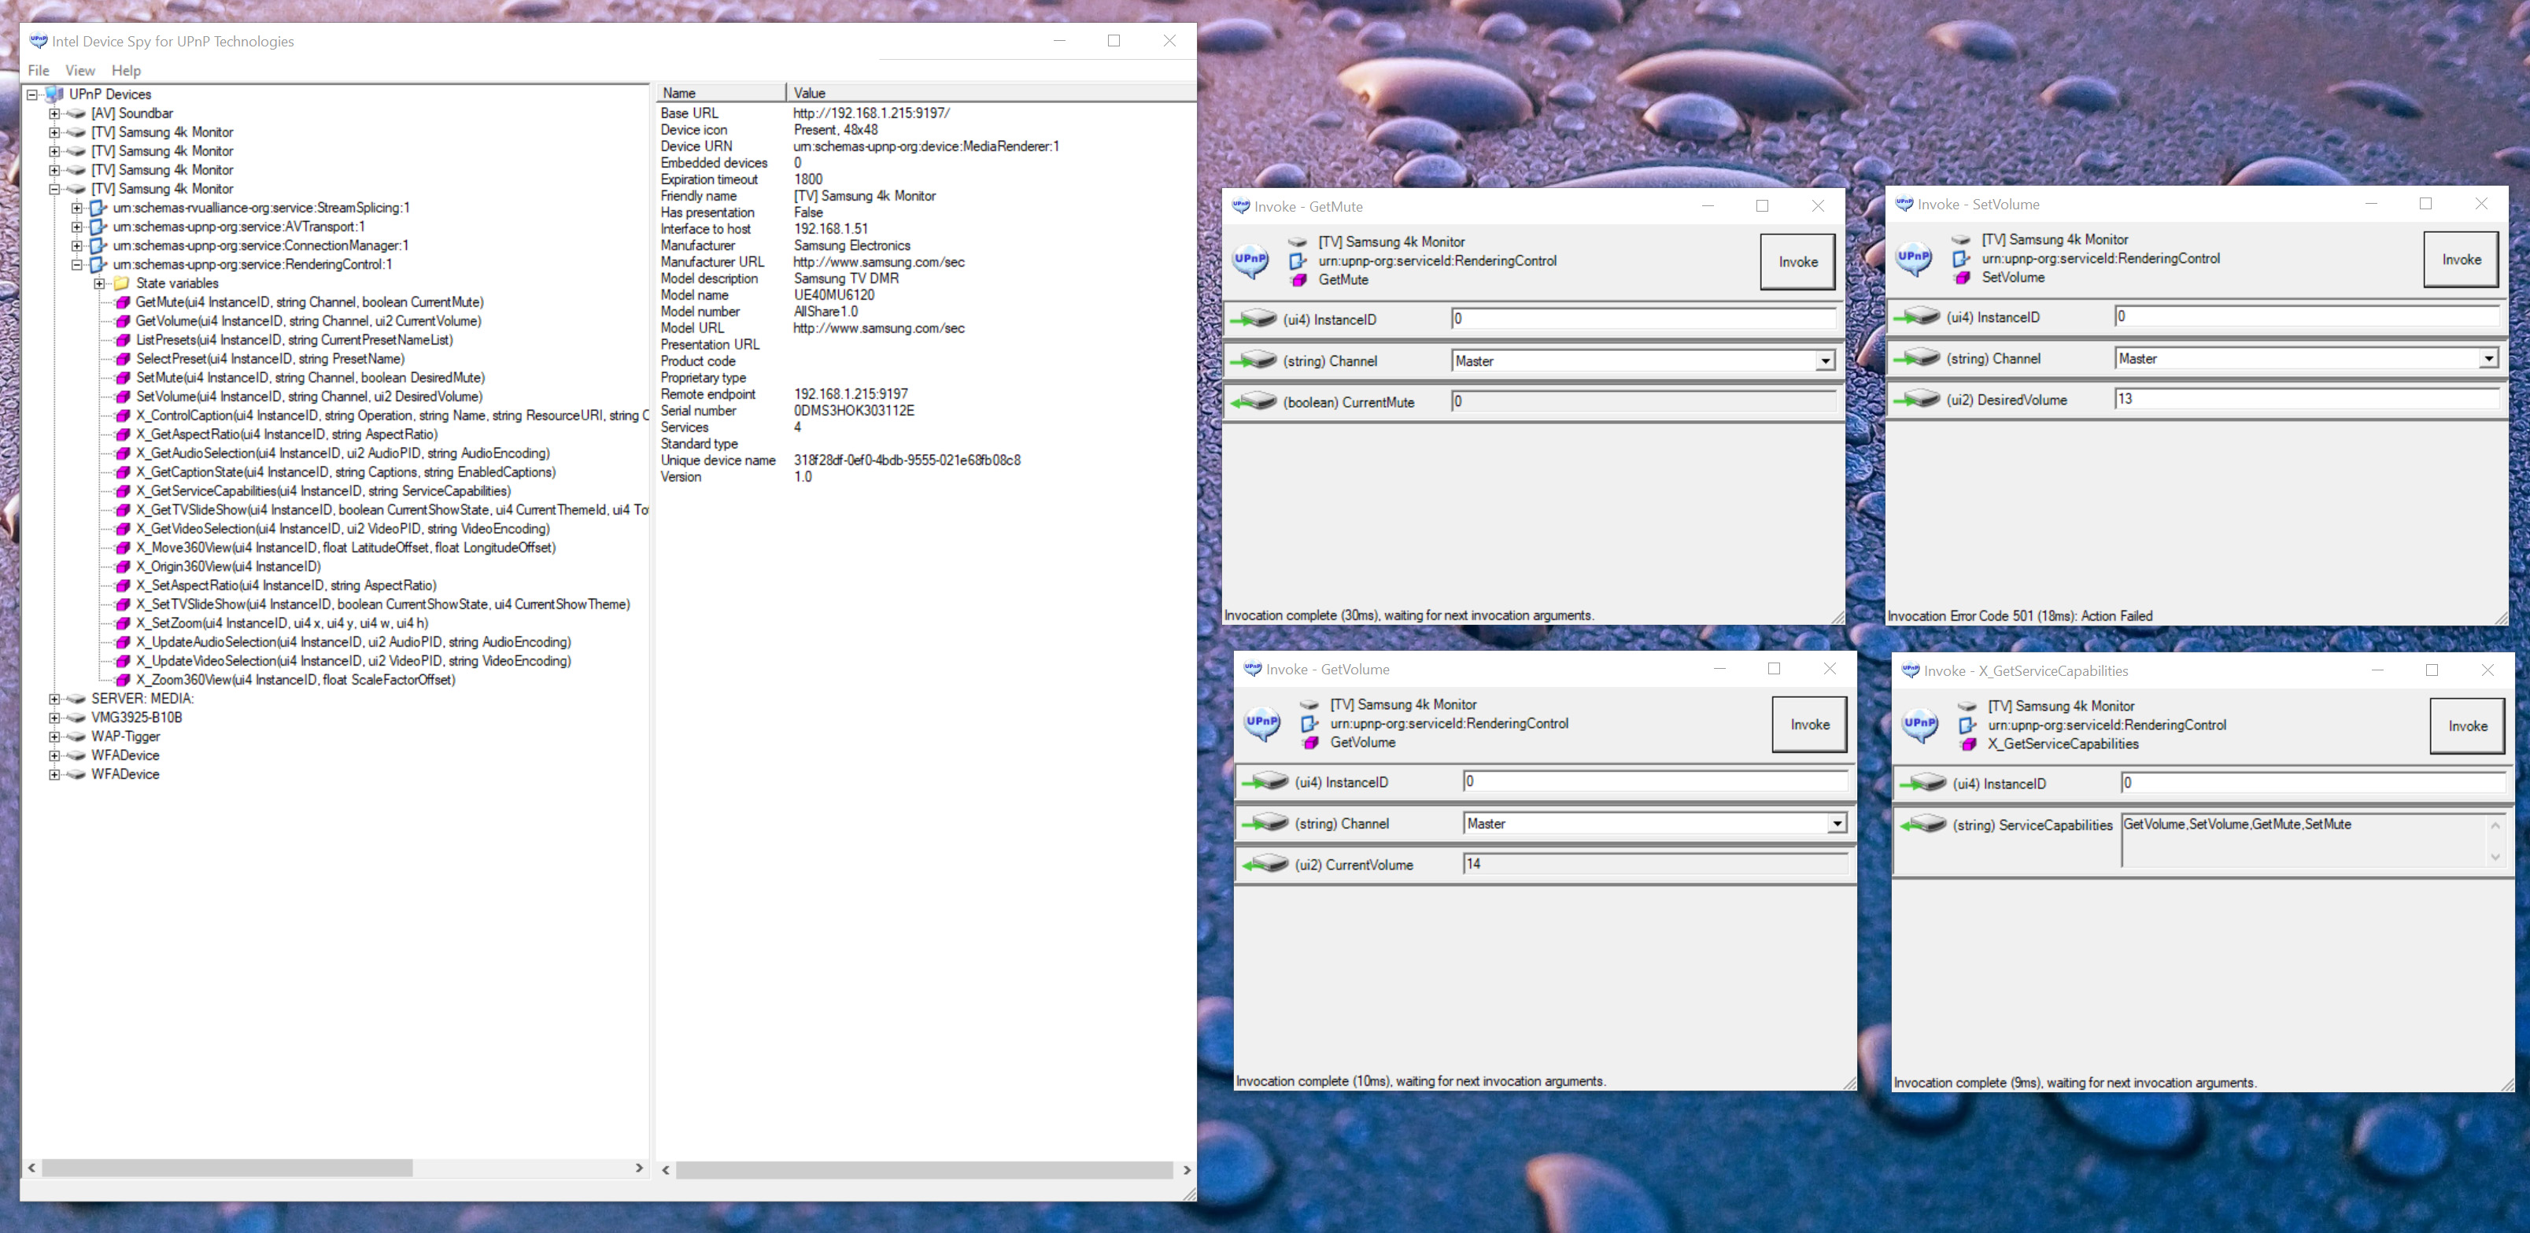Click the ConnectionManager service icon
The width and height of the screenshot is (2530, 1233).
pos(98,245)
